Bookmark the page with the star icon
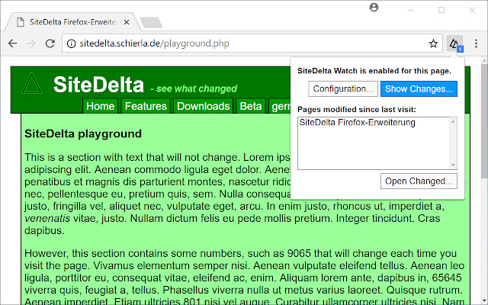The width and height of the screenshot is (488, 305). [433, 43]
